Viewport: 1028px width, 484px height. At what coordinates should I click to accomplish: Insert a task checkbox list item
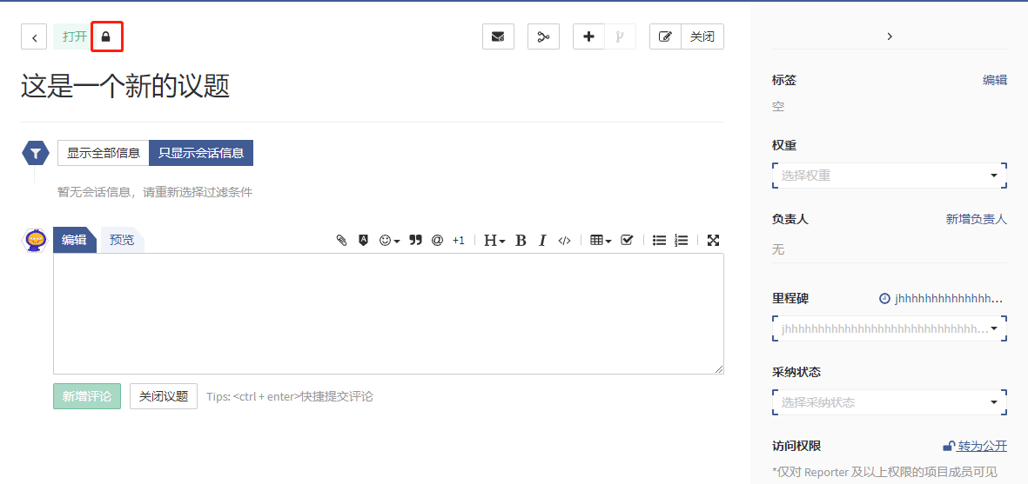(x=627, y=241)
